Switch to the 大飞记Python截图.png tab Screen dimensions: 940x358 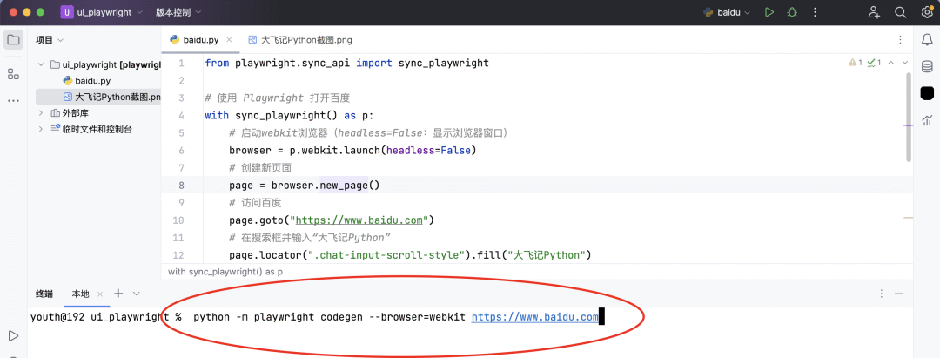pos(299,40)
